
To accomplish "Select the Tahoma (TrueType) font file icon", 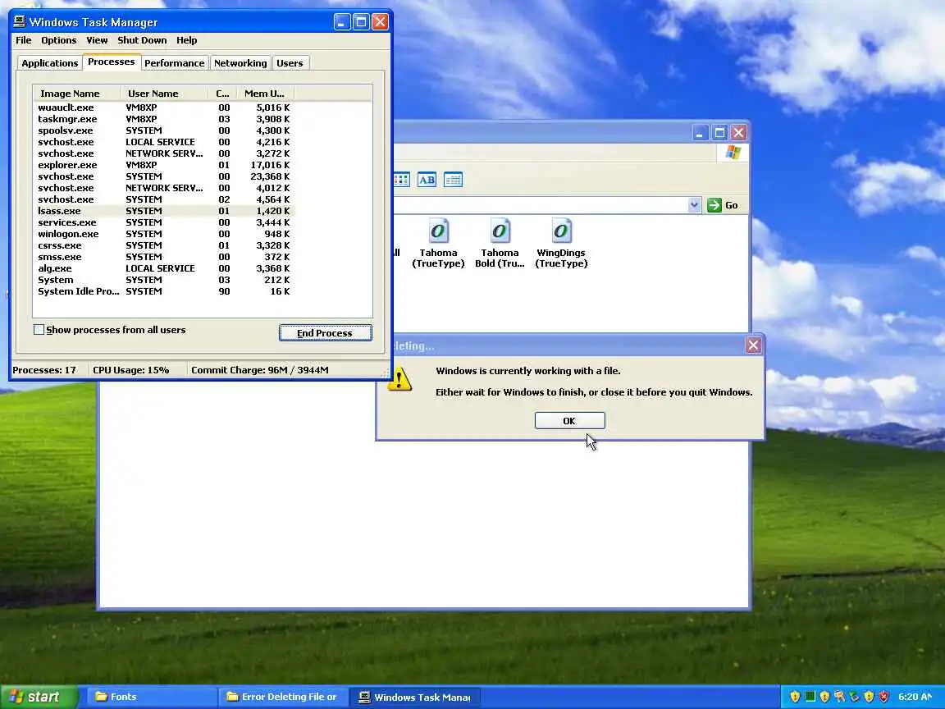I will pos(438,231).
